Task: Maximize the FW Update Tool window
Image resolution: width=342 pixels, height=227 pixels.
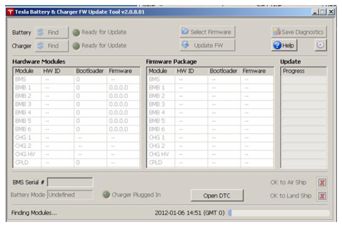Action: pyautogui.click(x=322, y=12)
